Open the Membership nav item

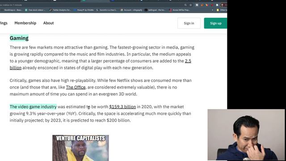coord(25,23)
